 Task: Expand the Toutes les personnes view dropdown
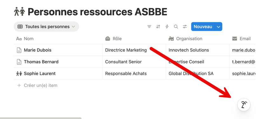point(73,27)
